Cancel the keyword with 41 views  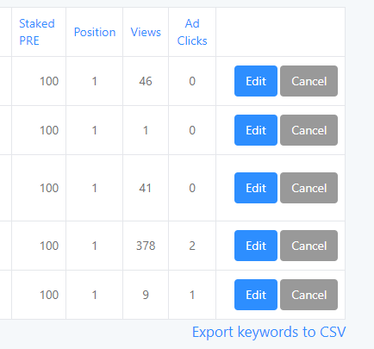point(309,188)
